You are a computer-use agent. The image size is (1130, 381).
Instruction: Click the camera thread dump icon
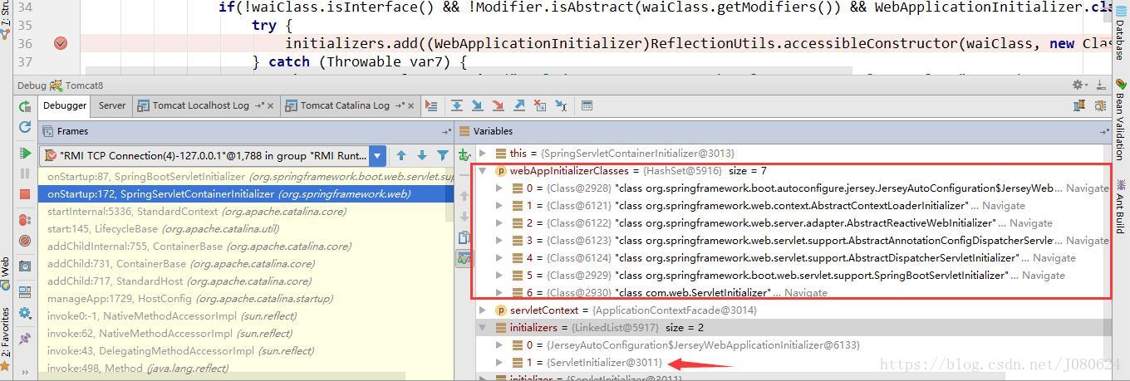[25, 266]
